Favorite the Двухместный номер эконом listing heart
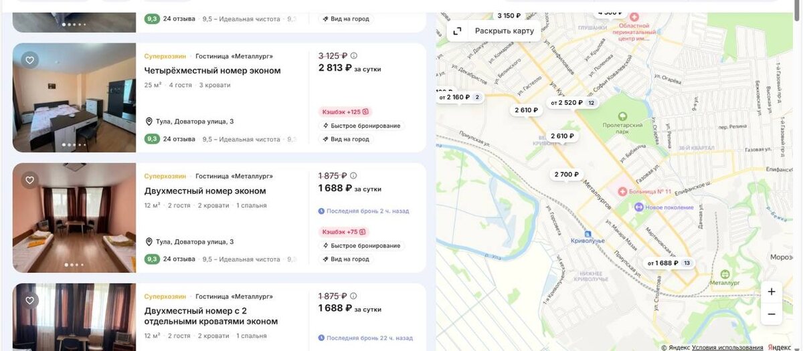Viewport: 803px width, 351px height. 29,181
